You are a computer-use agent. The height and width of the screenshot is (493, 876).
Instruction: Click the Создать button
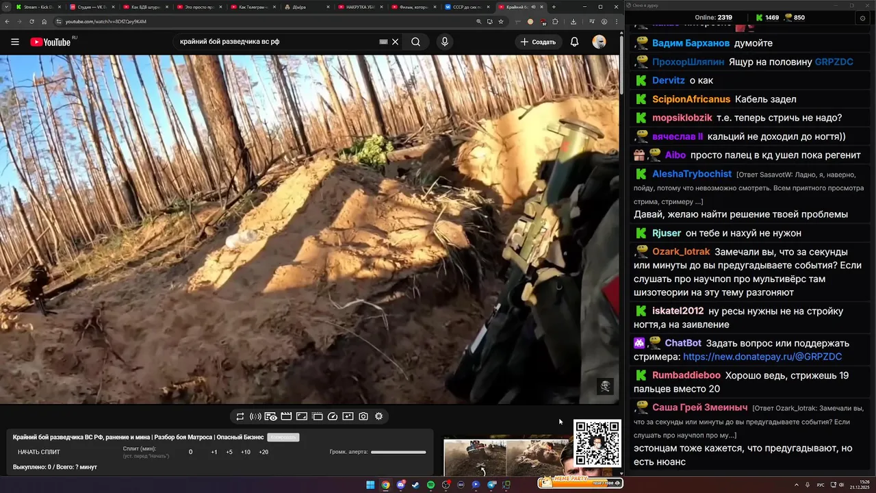tap(538, 42)
